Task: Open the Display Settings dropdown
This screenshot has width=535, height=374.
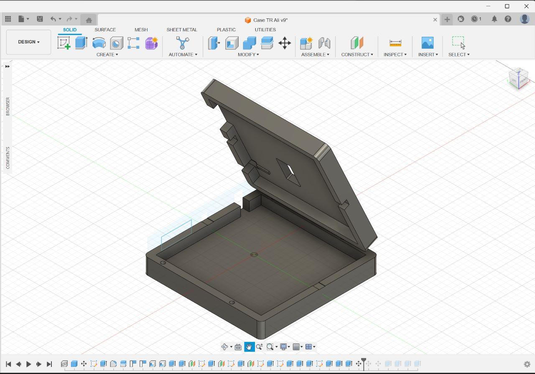Action: [286, 347]
